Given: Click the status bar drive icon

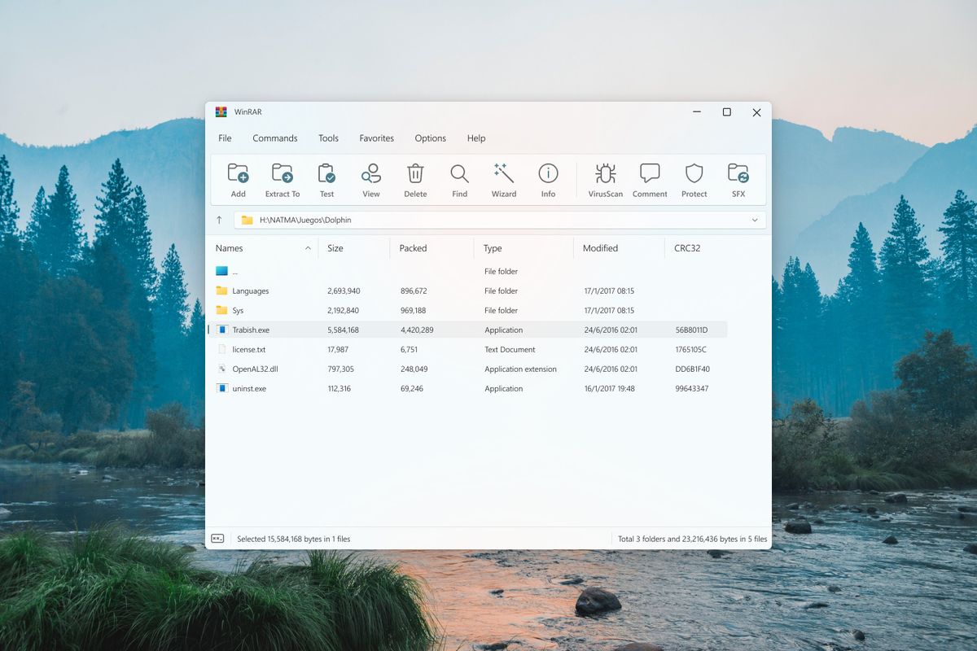Looking at the screenshot, I should coord(217,539).
